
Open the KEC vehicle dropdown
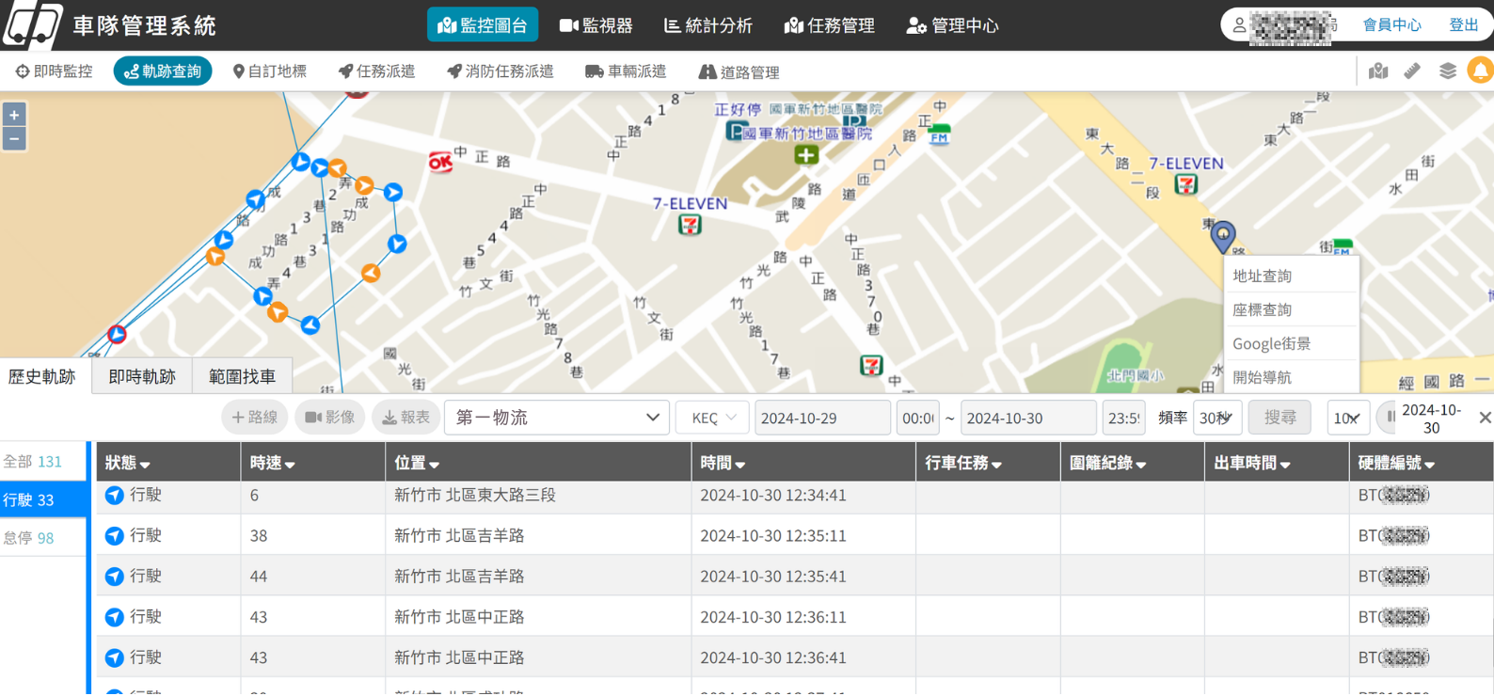click(x=712, y=418)
